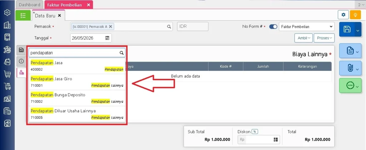Click the Biaya Lainnya heading
This screenshot has height=150, width=366.
(x=310, y=54)
